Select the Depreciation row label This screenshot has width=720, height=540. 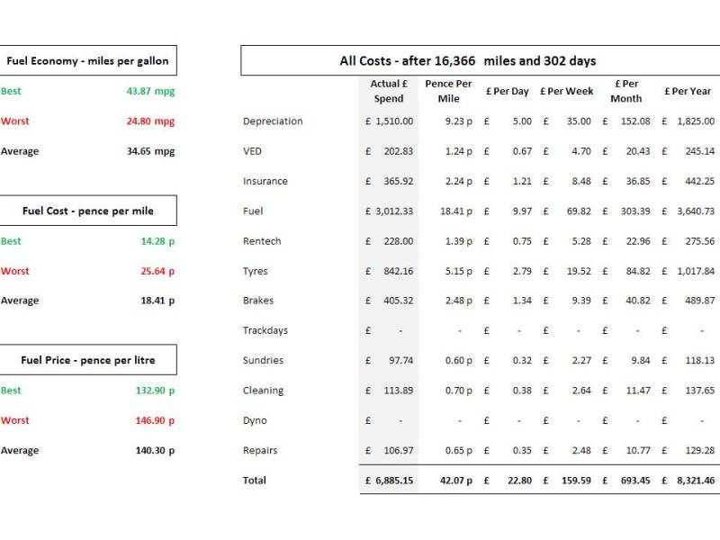click(x=273, y=121)
